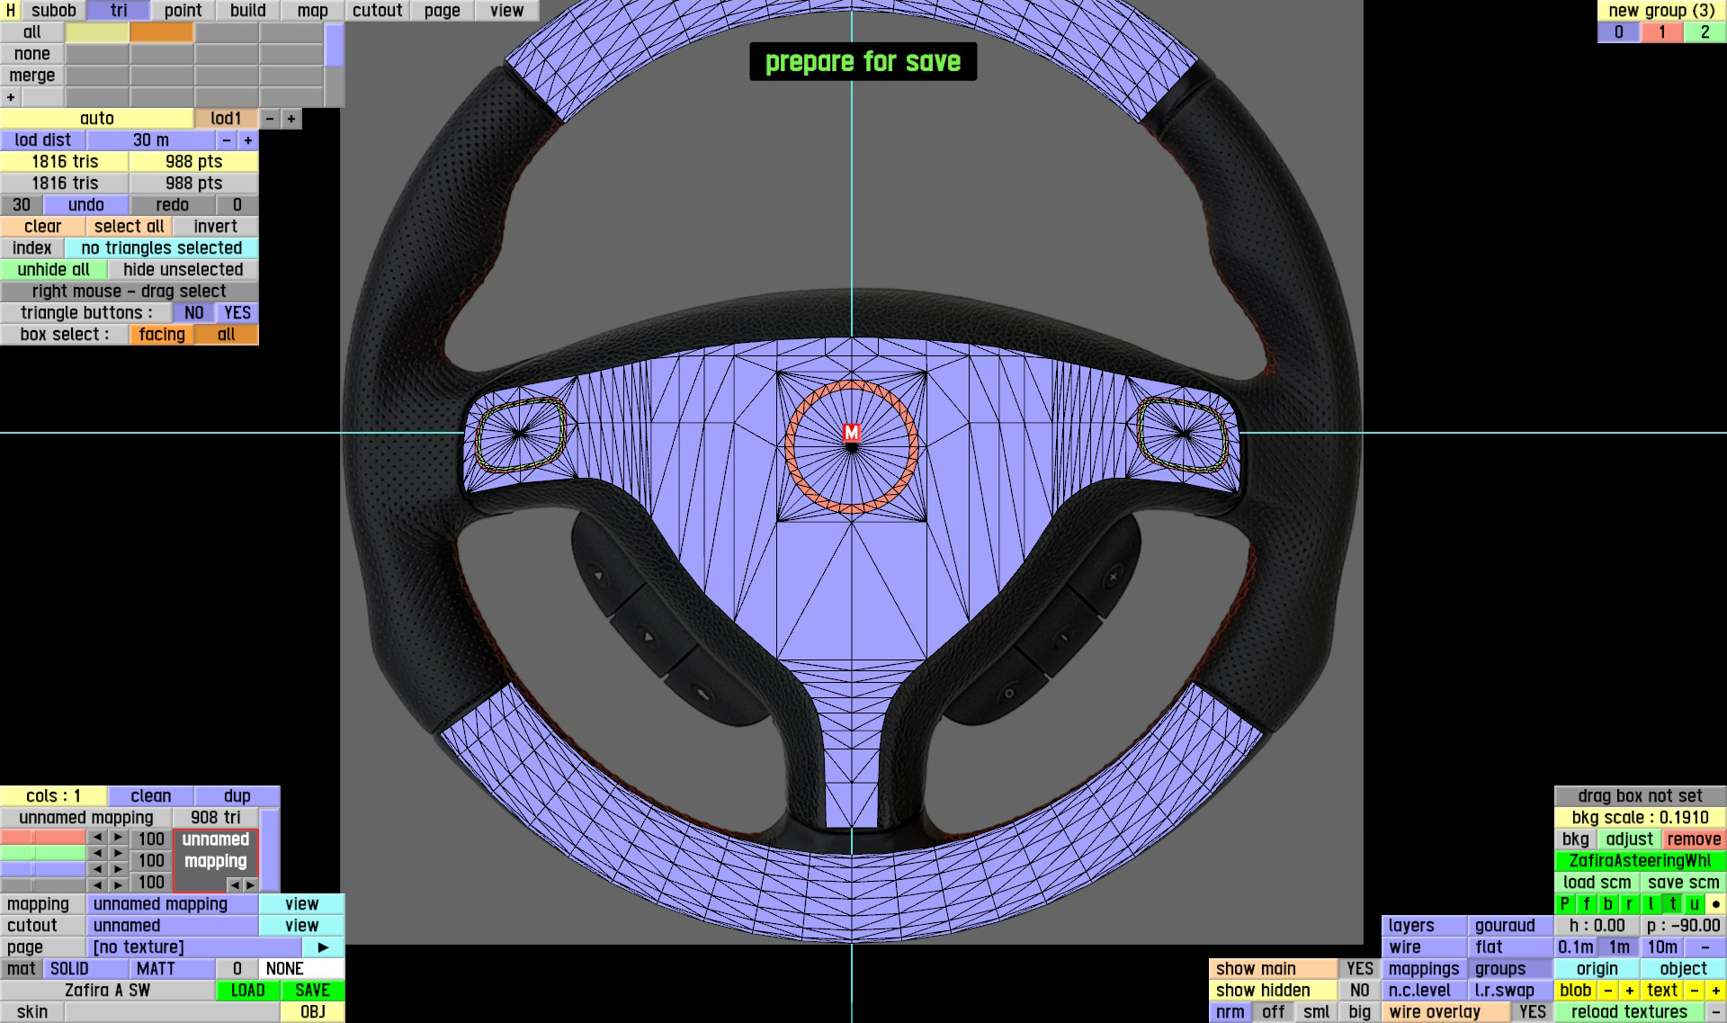Increase blob size with plus button

click(1629, 991)
